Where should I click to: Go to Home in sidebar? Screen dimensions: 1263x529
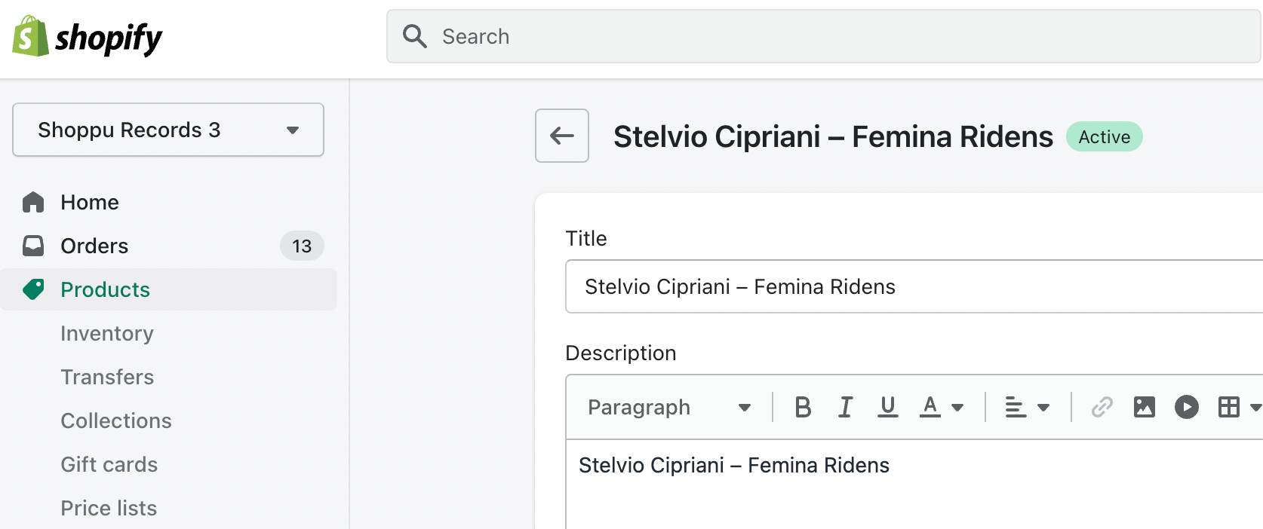pyautogui.click(x=90, y=202)
